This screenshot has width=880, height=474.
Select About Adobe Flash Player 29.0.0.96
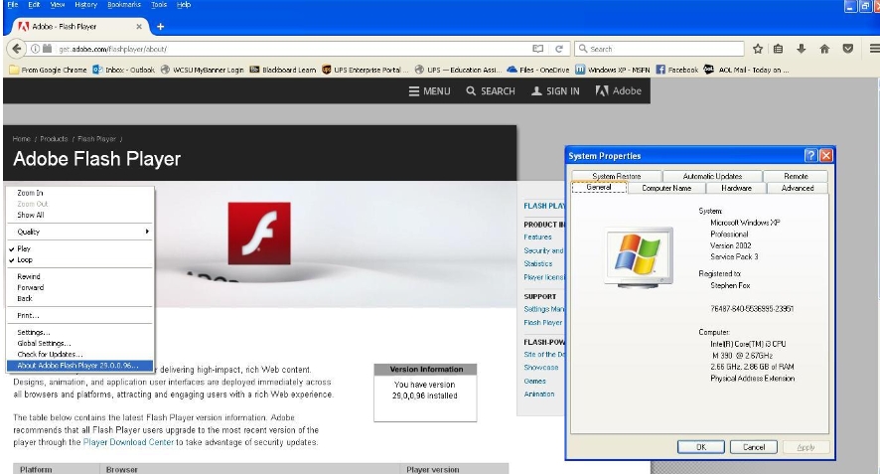pos(79,365)
